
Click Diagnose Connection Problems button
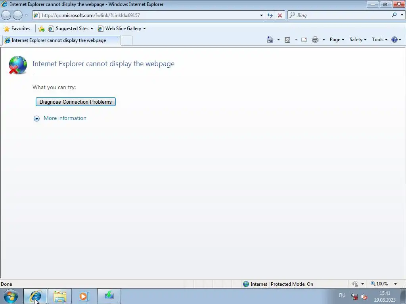[76, 102]
